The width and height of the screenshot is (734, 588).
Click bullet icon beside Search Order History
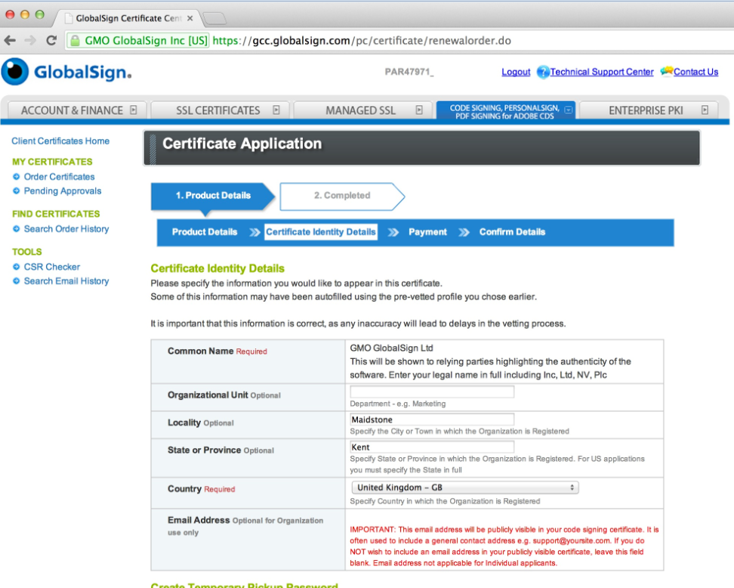coord(17,229)
